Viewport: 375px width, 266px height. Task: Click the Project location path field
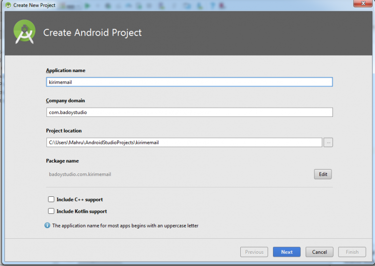point(184,143)
